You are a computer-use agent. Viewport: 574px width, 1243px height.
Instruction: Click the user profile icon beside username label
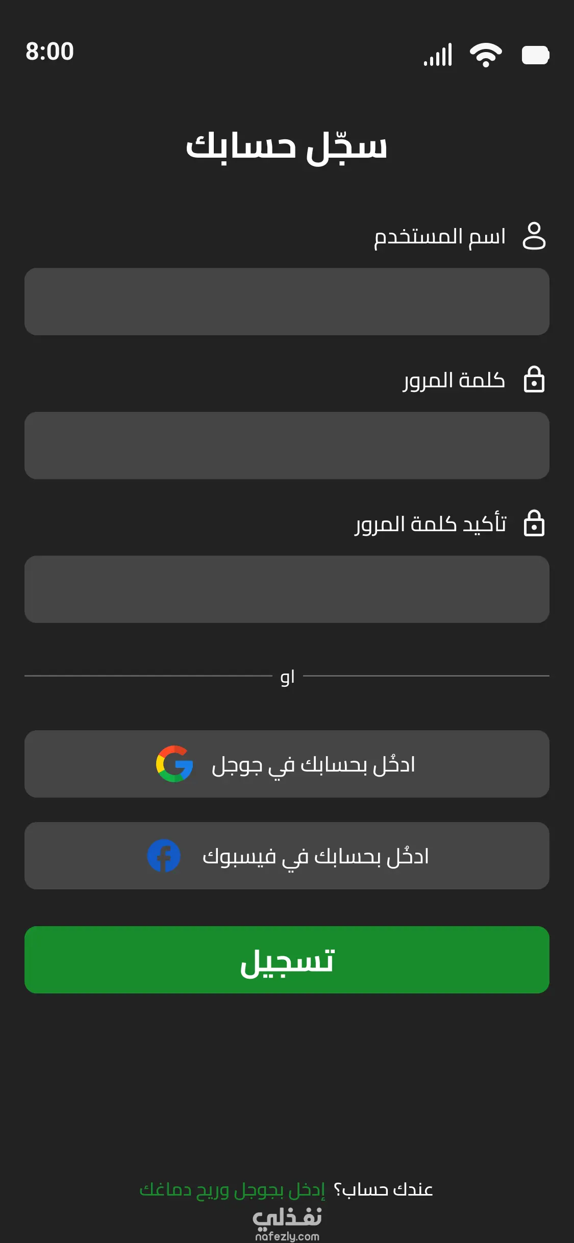pyautogui.click(x=534, y=236)
